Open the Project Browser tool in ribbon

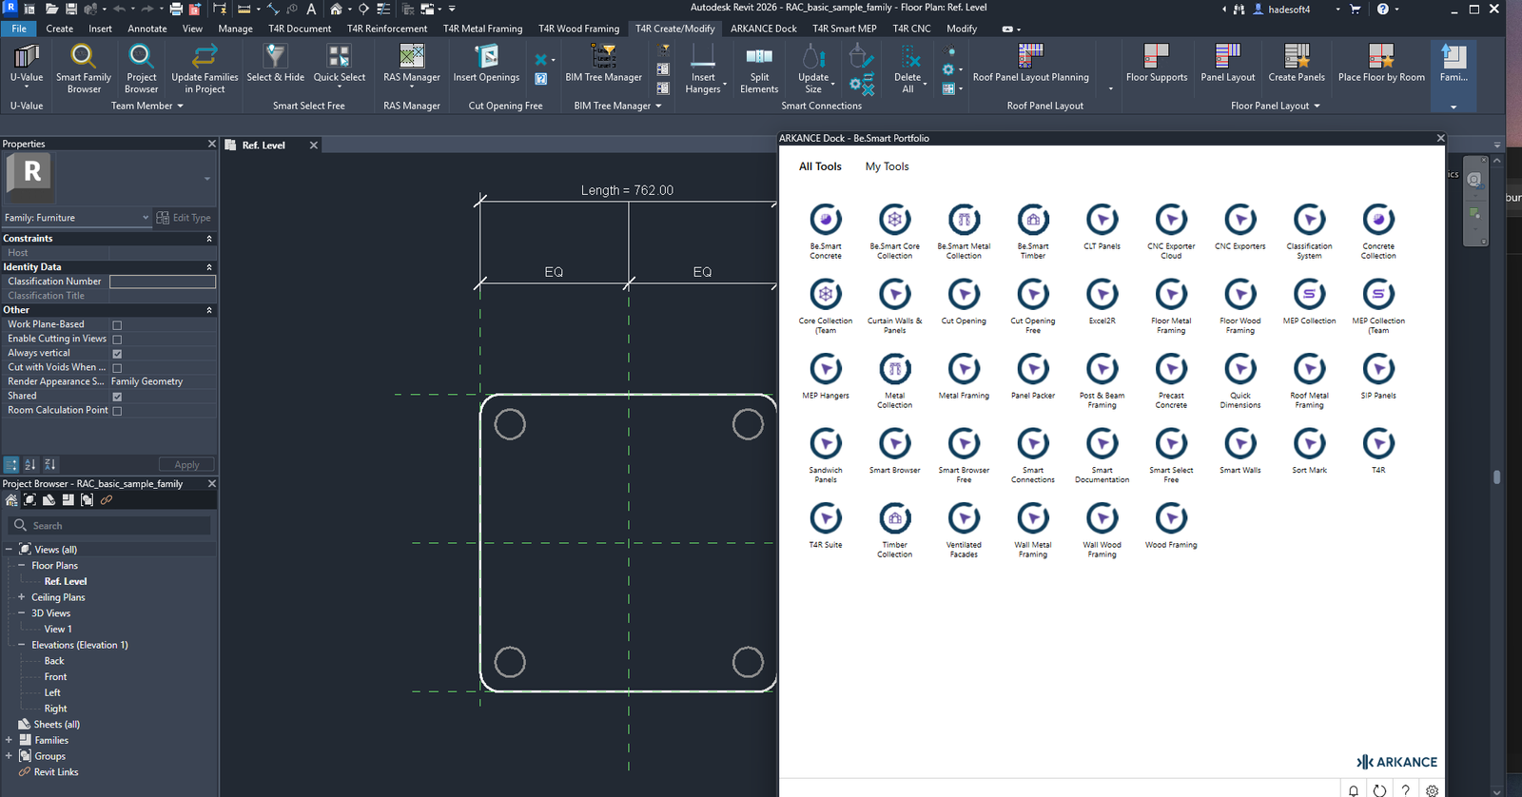(x=141, y=68)
